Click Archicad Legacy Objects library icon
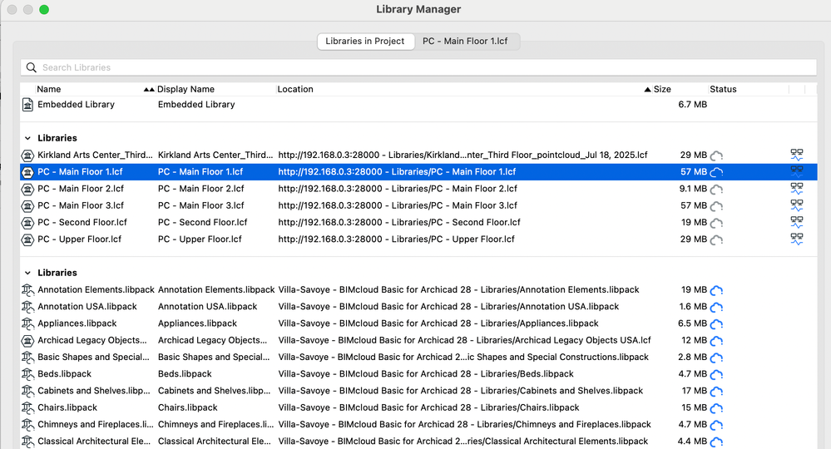Image resolution: width=831 pixels, height=449 pixels. tap(27, 340)
